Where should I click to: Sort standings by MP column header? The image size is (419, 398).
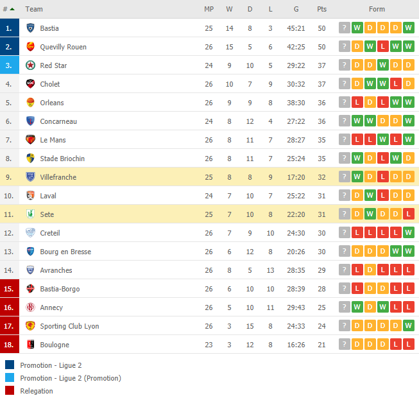[209, 9]
